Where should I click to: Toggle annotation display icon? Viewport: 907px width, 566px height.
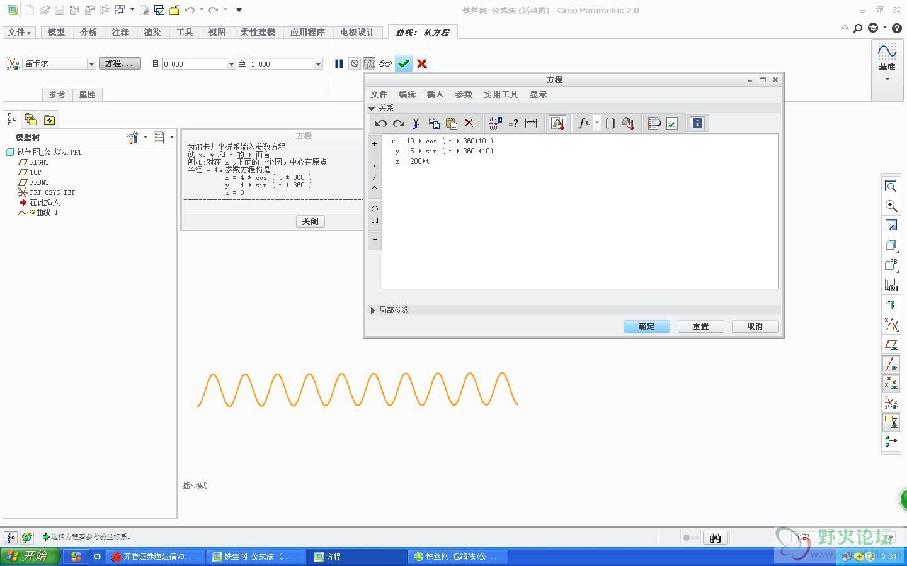click(x=891, y=422)
